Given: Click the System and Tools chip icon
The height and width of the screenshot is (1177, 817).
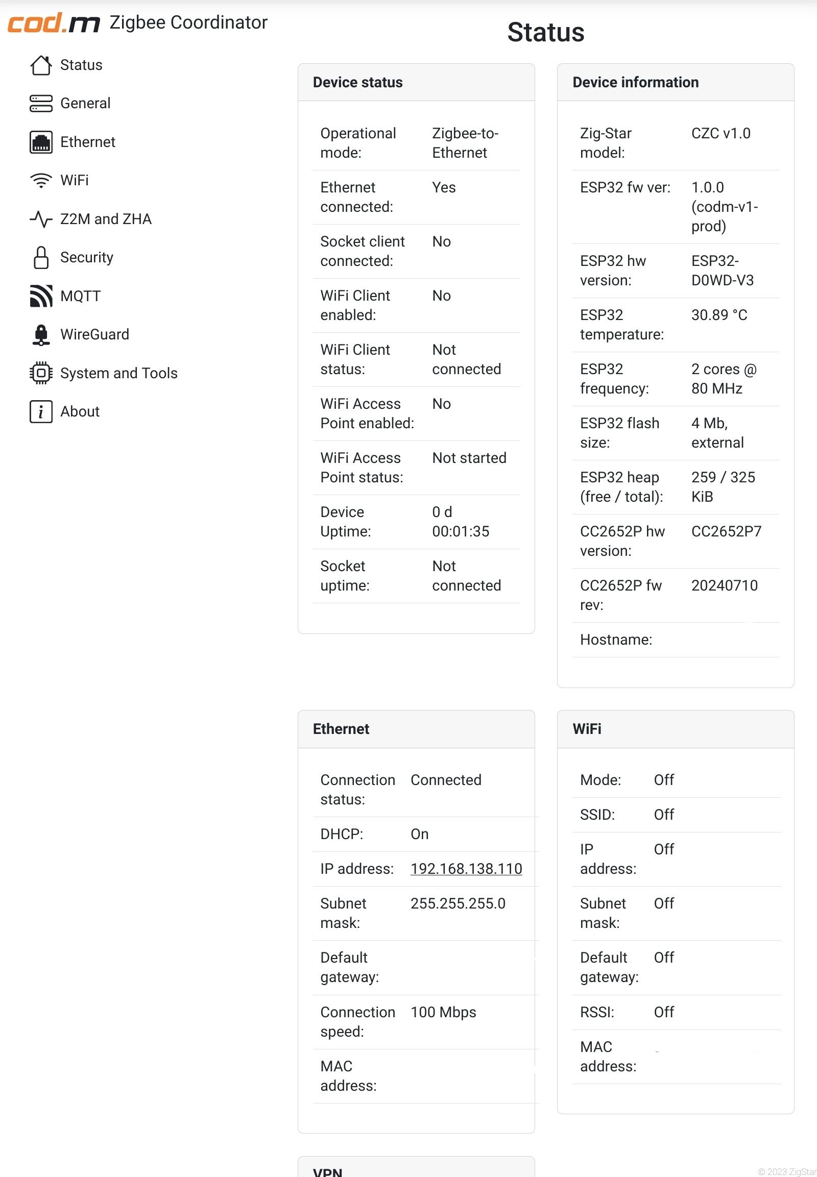Looking at the screenshot, I should click(41, 373).
